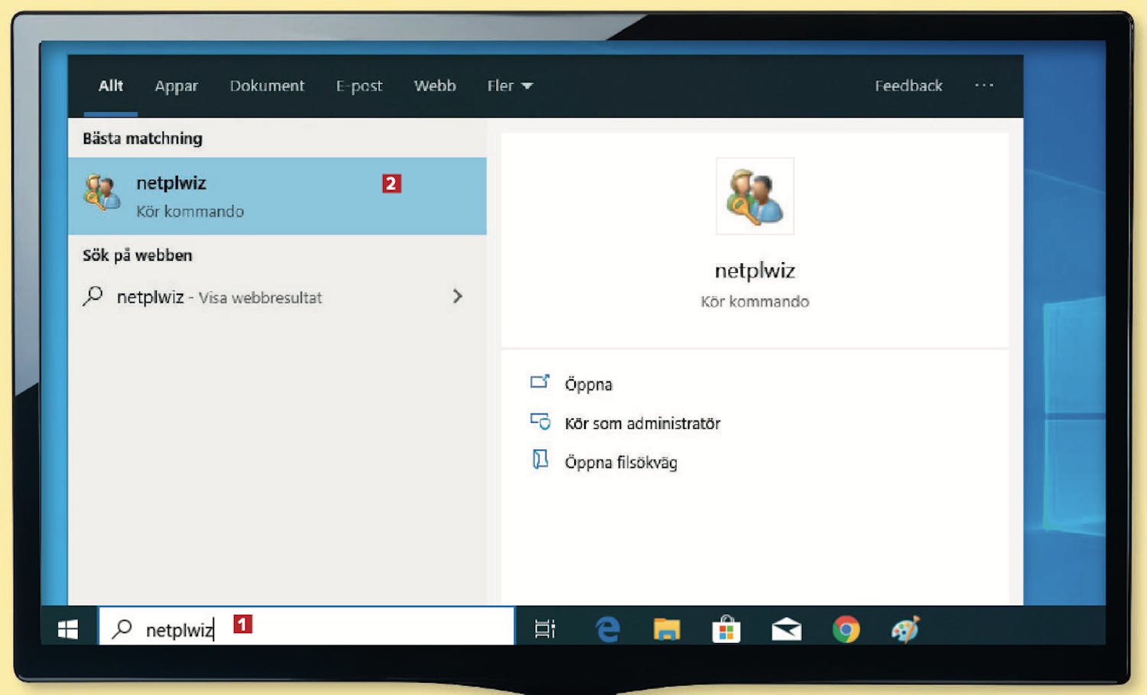Screen dimensions: 1147x695
Task: Click the large netplwiz icon in preview pane
Action: (x=755, y=196)
